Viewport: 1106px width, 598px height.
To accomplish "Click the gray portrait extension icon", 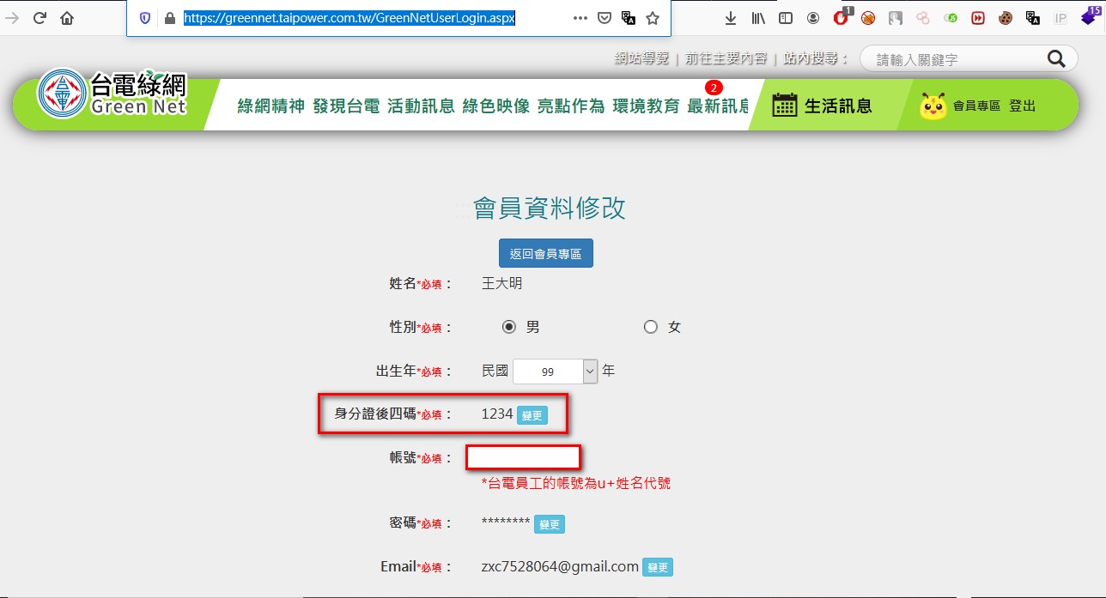I will click(896, 18).
